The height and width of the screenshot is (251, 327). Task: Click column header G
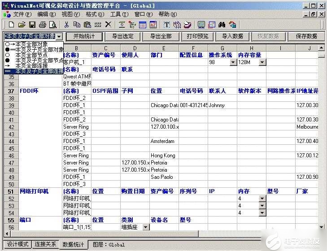tap(222, 48)
